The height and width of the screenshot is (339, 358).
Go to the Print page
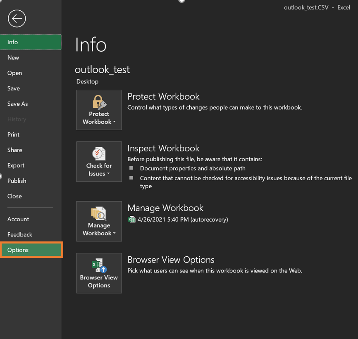[13, 134]
